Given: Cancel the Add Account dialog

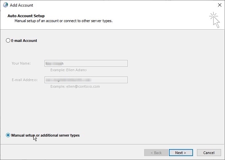Looking at the screenshot, I should [209, 152].
